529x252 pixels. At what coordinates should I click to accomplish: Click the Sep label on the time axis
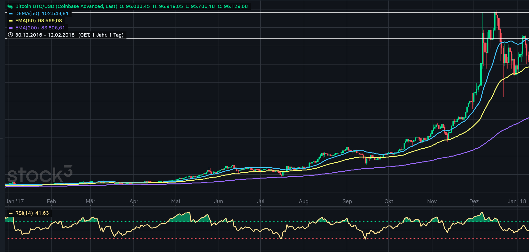click(347, 201)
